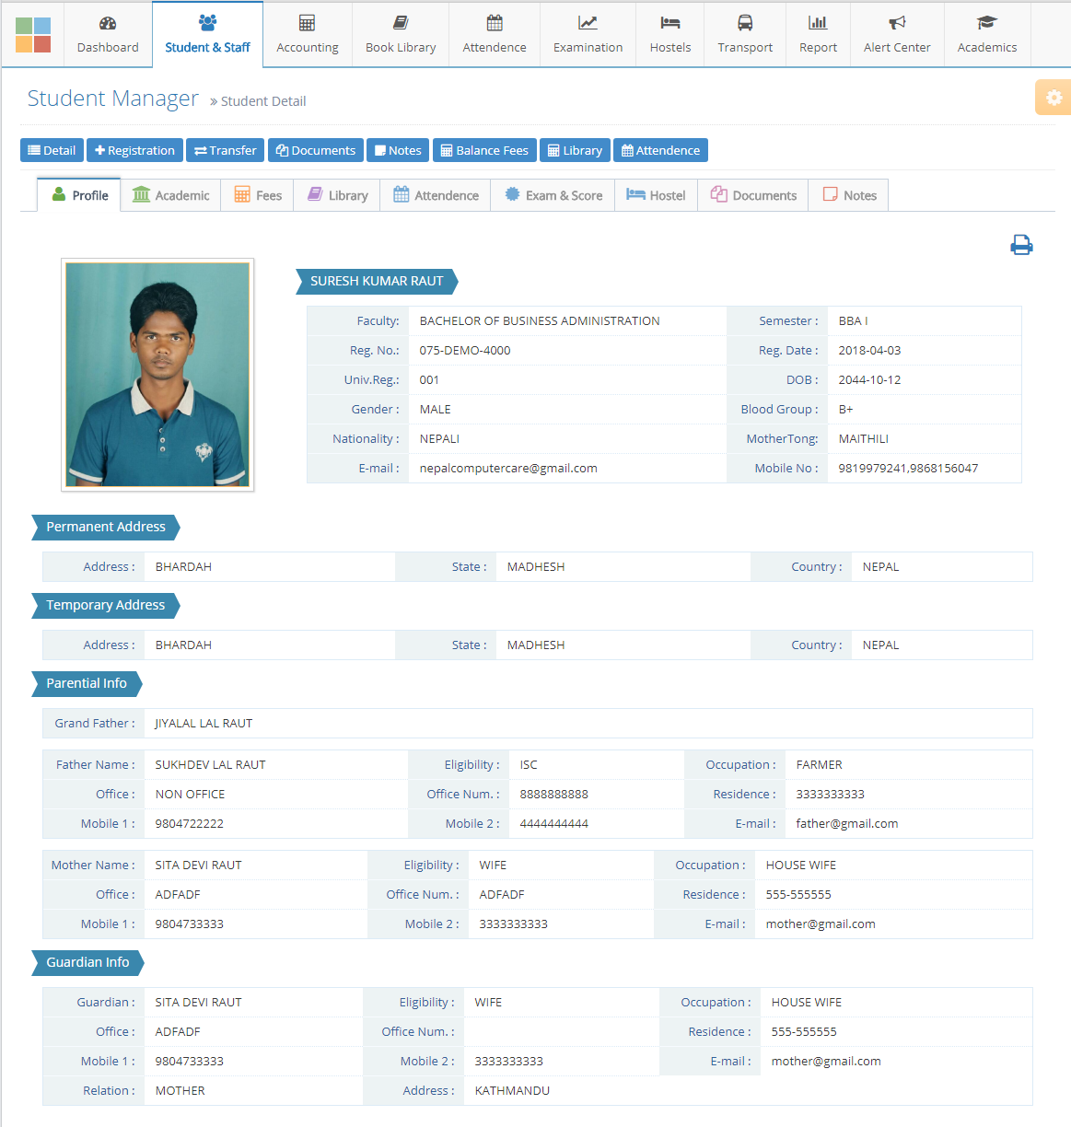Open the Examination menu item
This screenshot has height=1127, width=1071.
[x=588, y=35]
